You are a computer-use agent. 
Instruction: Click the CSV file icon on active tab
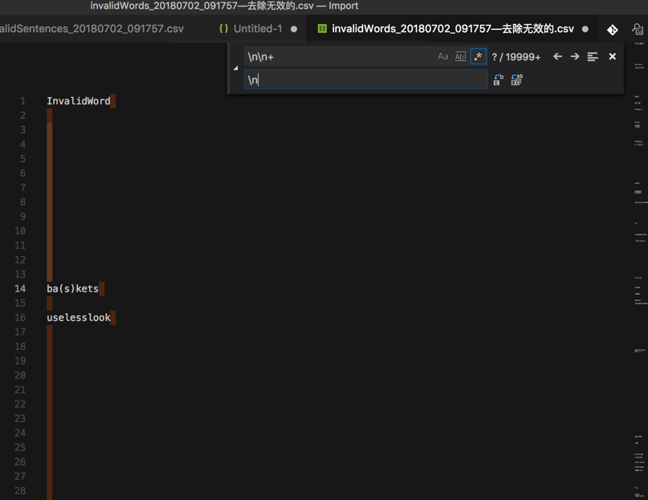[322, 29]
